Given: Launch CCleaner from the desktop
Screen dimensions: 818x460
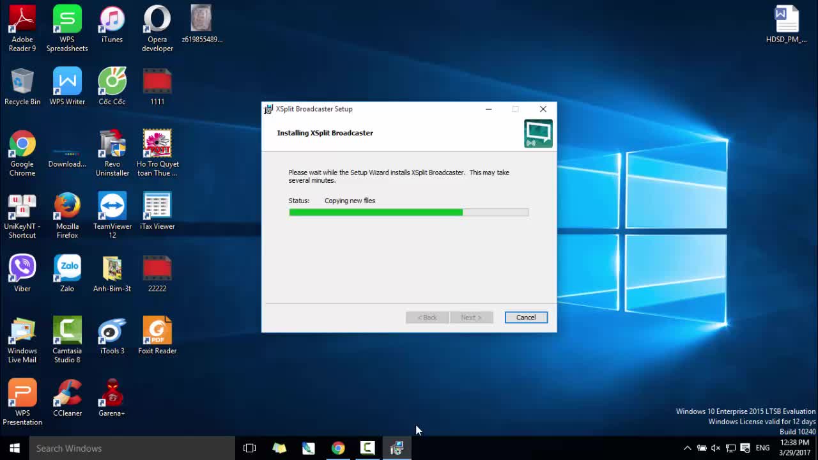Looking at the screenshot, I should pyautogui.click(x=67, y=397).
